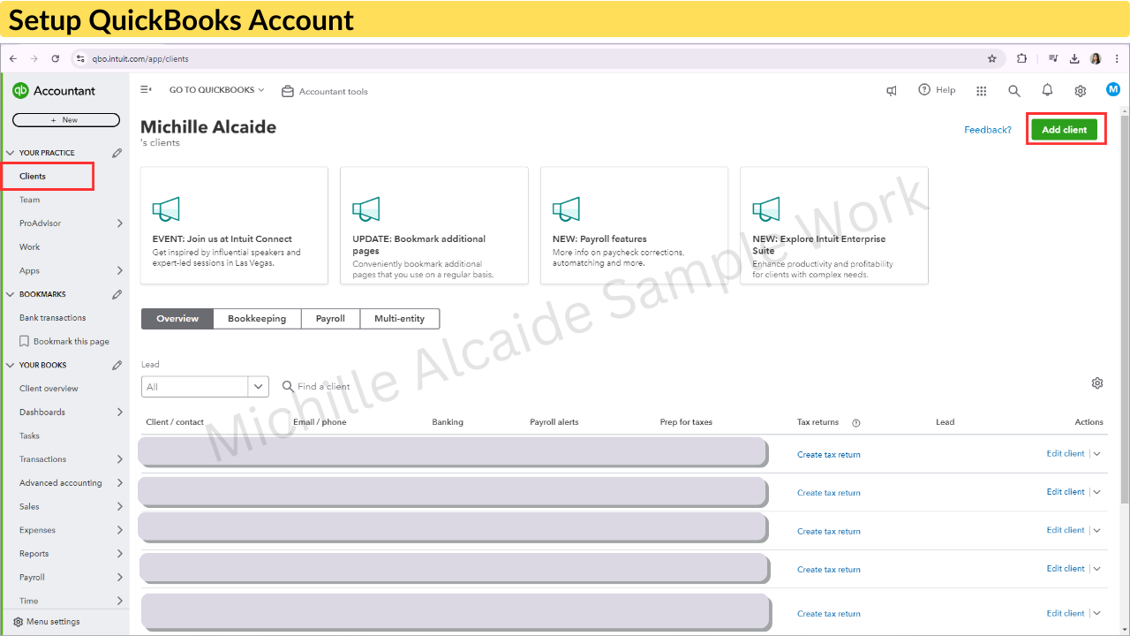Viewport: 1130px width, 636px height.
Task: Click the Payroll alerts column header
Action: (x=554, y=422)
